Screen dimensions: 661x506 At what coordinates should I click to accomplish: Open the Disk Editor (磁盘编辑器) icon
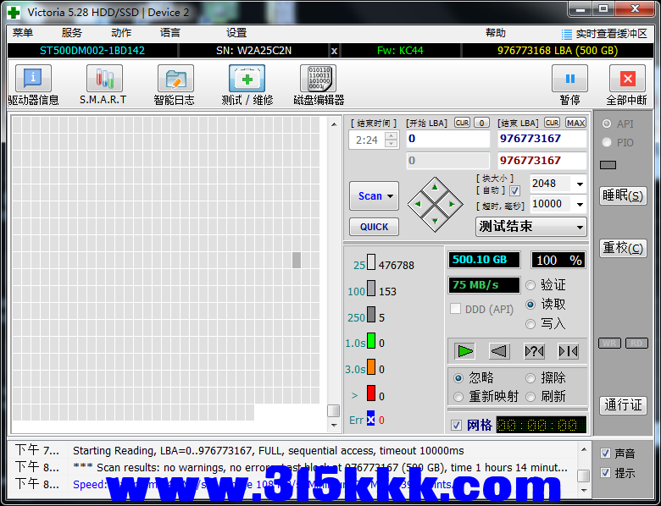pos(319,79)
